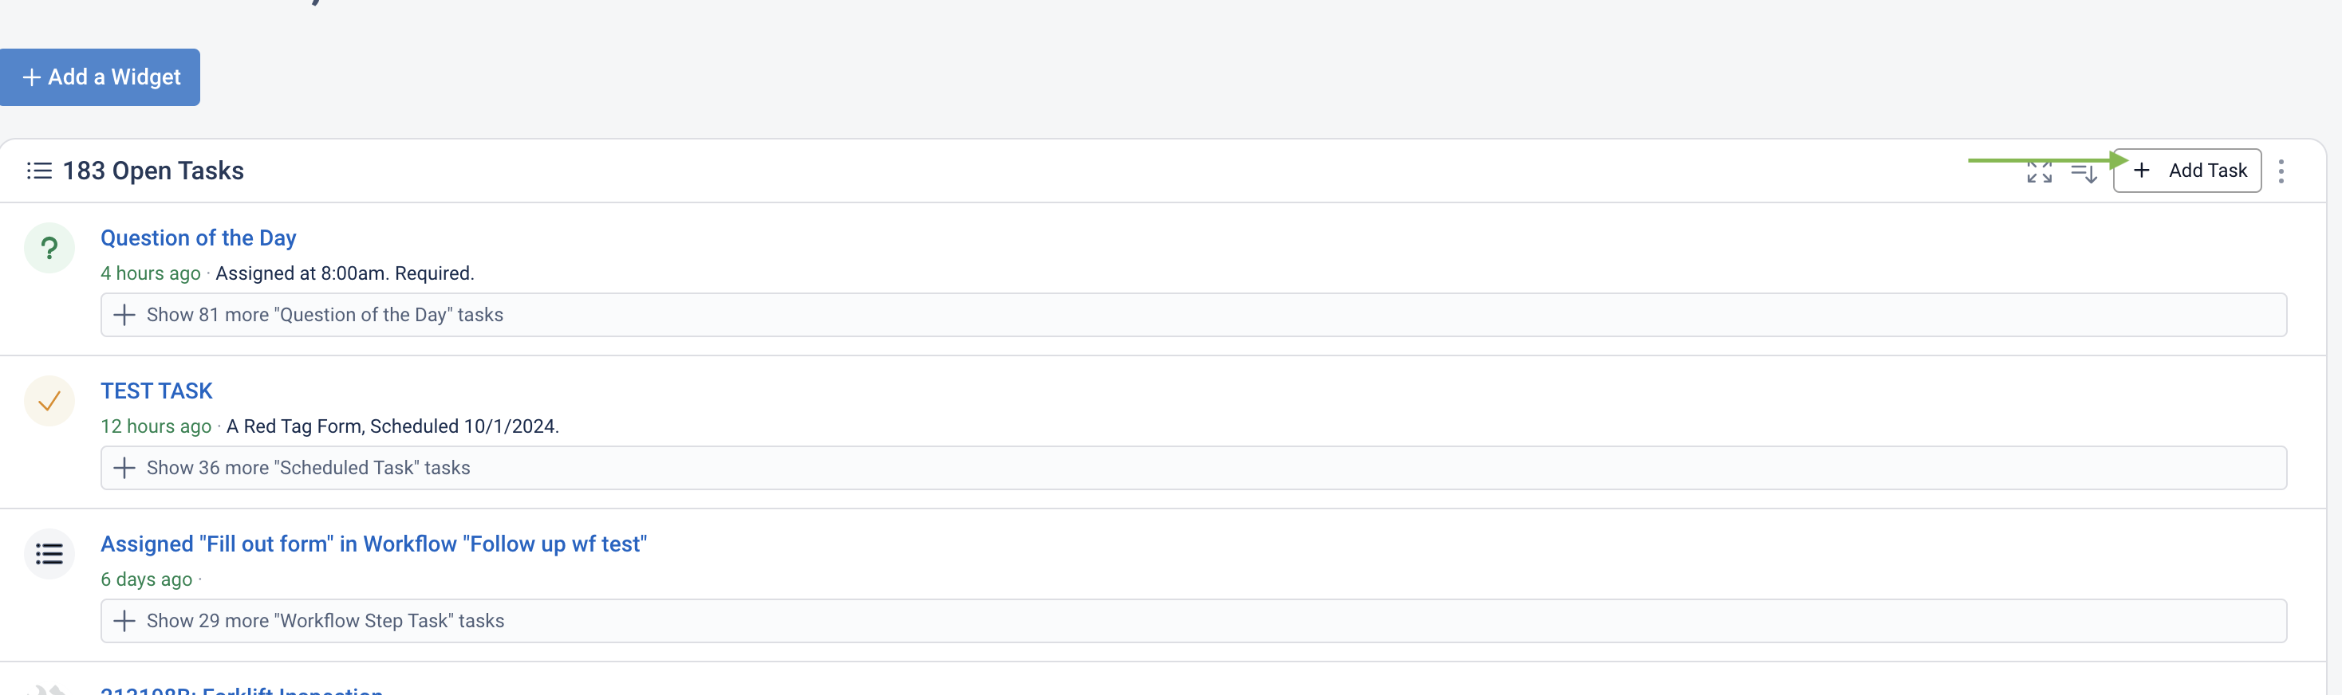
Task: Click the plus icon inside Add Task button
Action: pos(2141,171)
